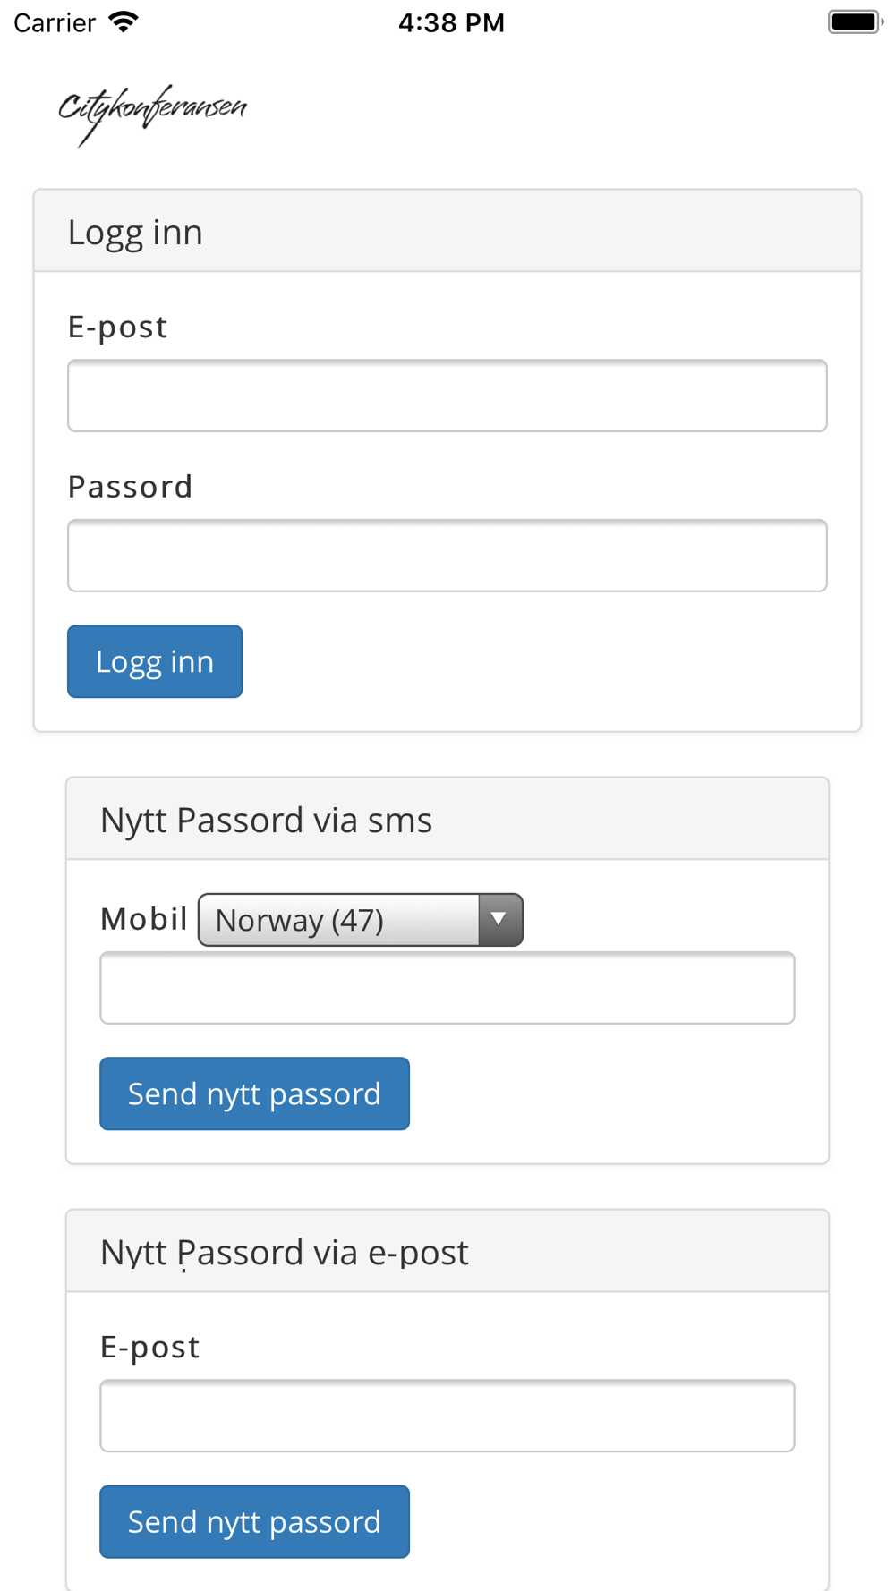Tap the Nytt Passord via e-post heading

284,1253
